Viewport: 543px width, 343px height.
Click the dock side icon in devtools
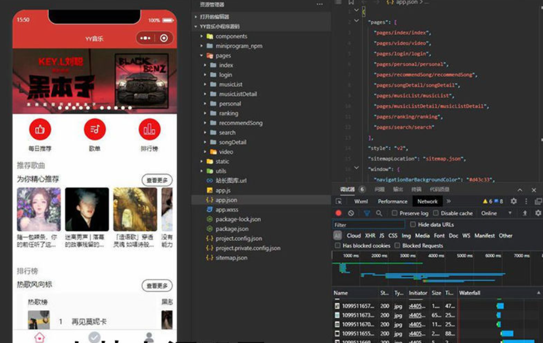click(538, 201)
